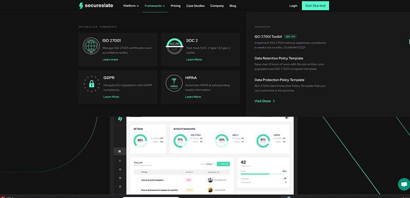Click the Login link

coord(293,6)
